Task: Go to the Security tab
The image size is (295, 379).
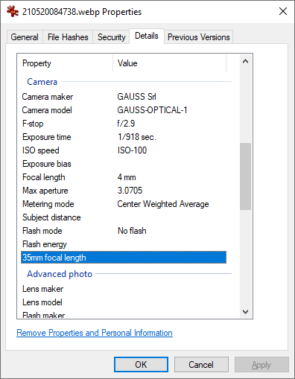Action: [111, 37]
